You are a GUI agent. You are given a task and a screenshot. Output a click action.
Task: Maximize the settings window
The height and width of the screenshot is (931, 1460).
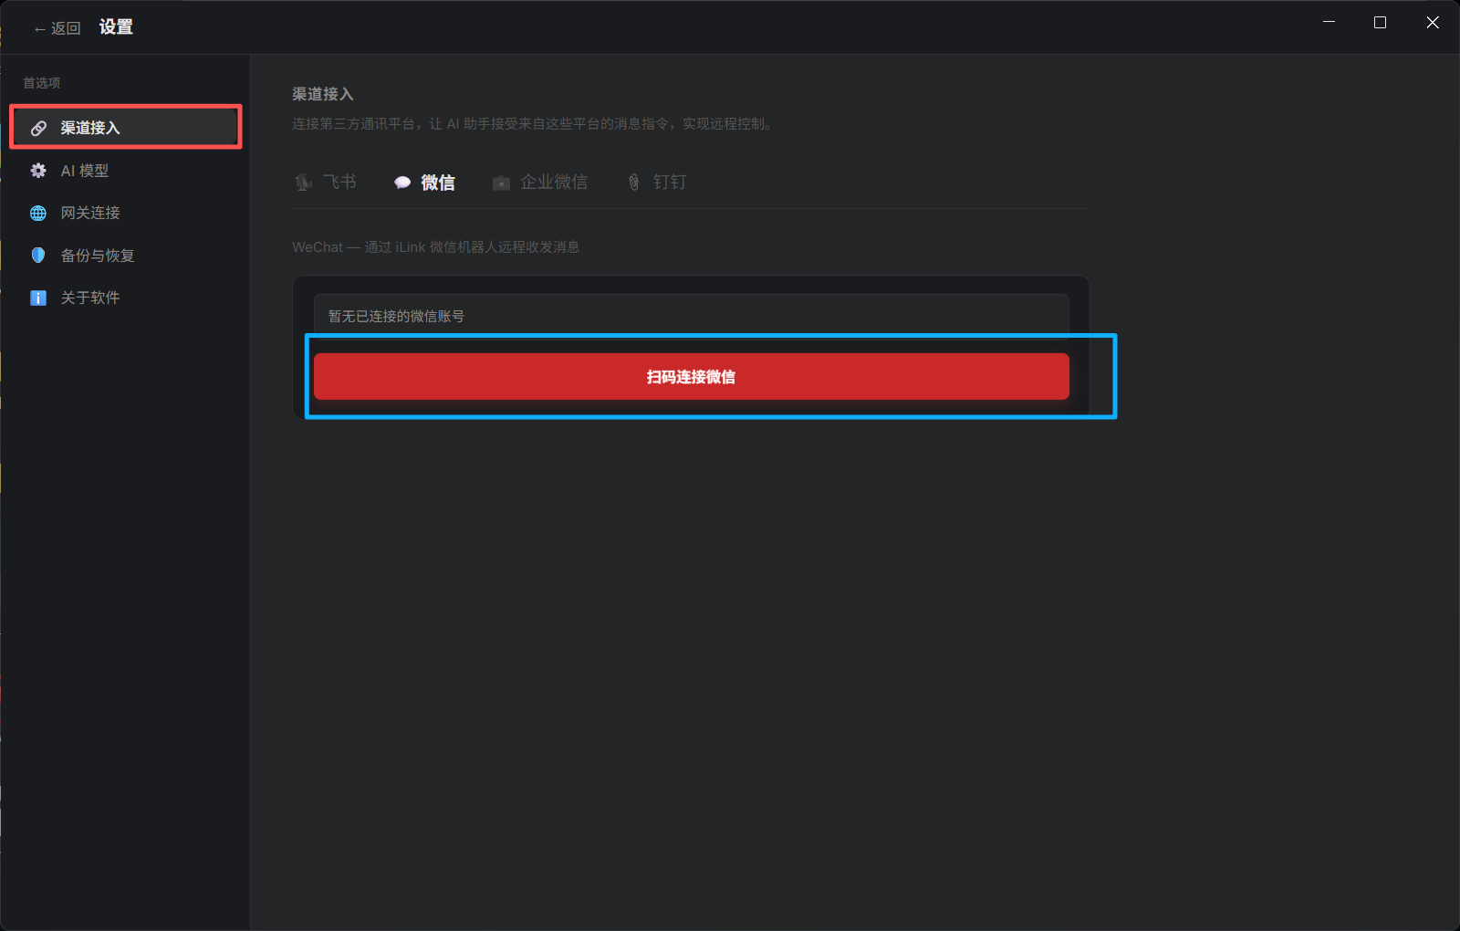[1380, 22]
